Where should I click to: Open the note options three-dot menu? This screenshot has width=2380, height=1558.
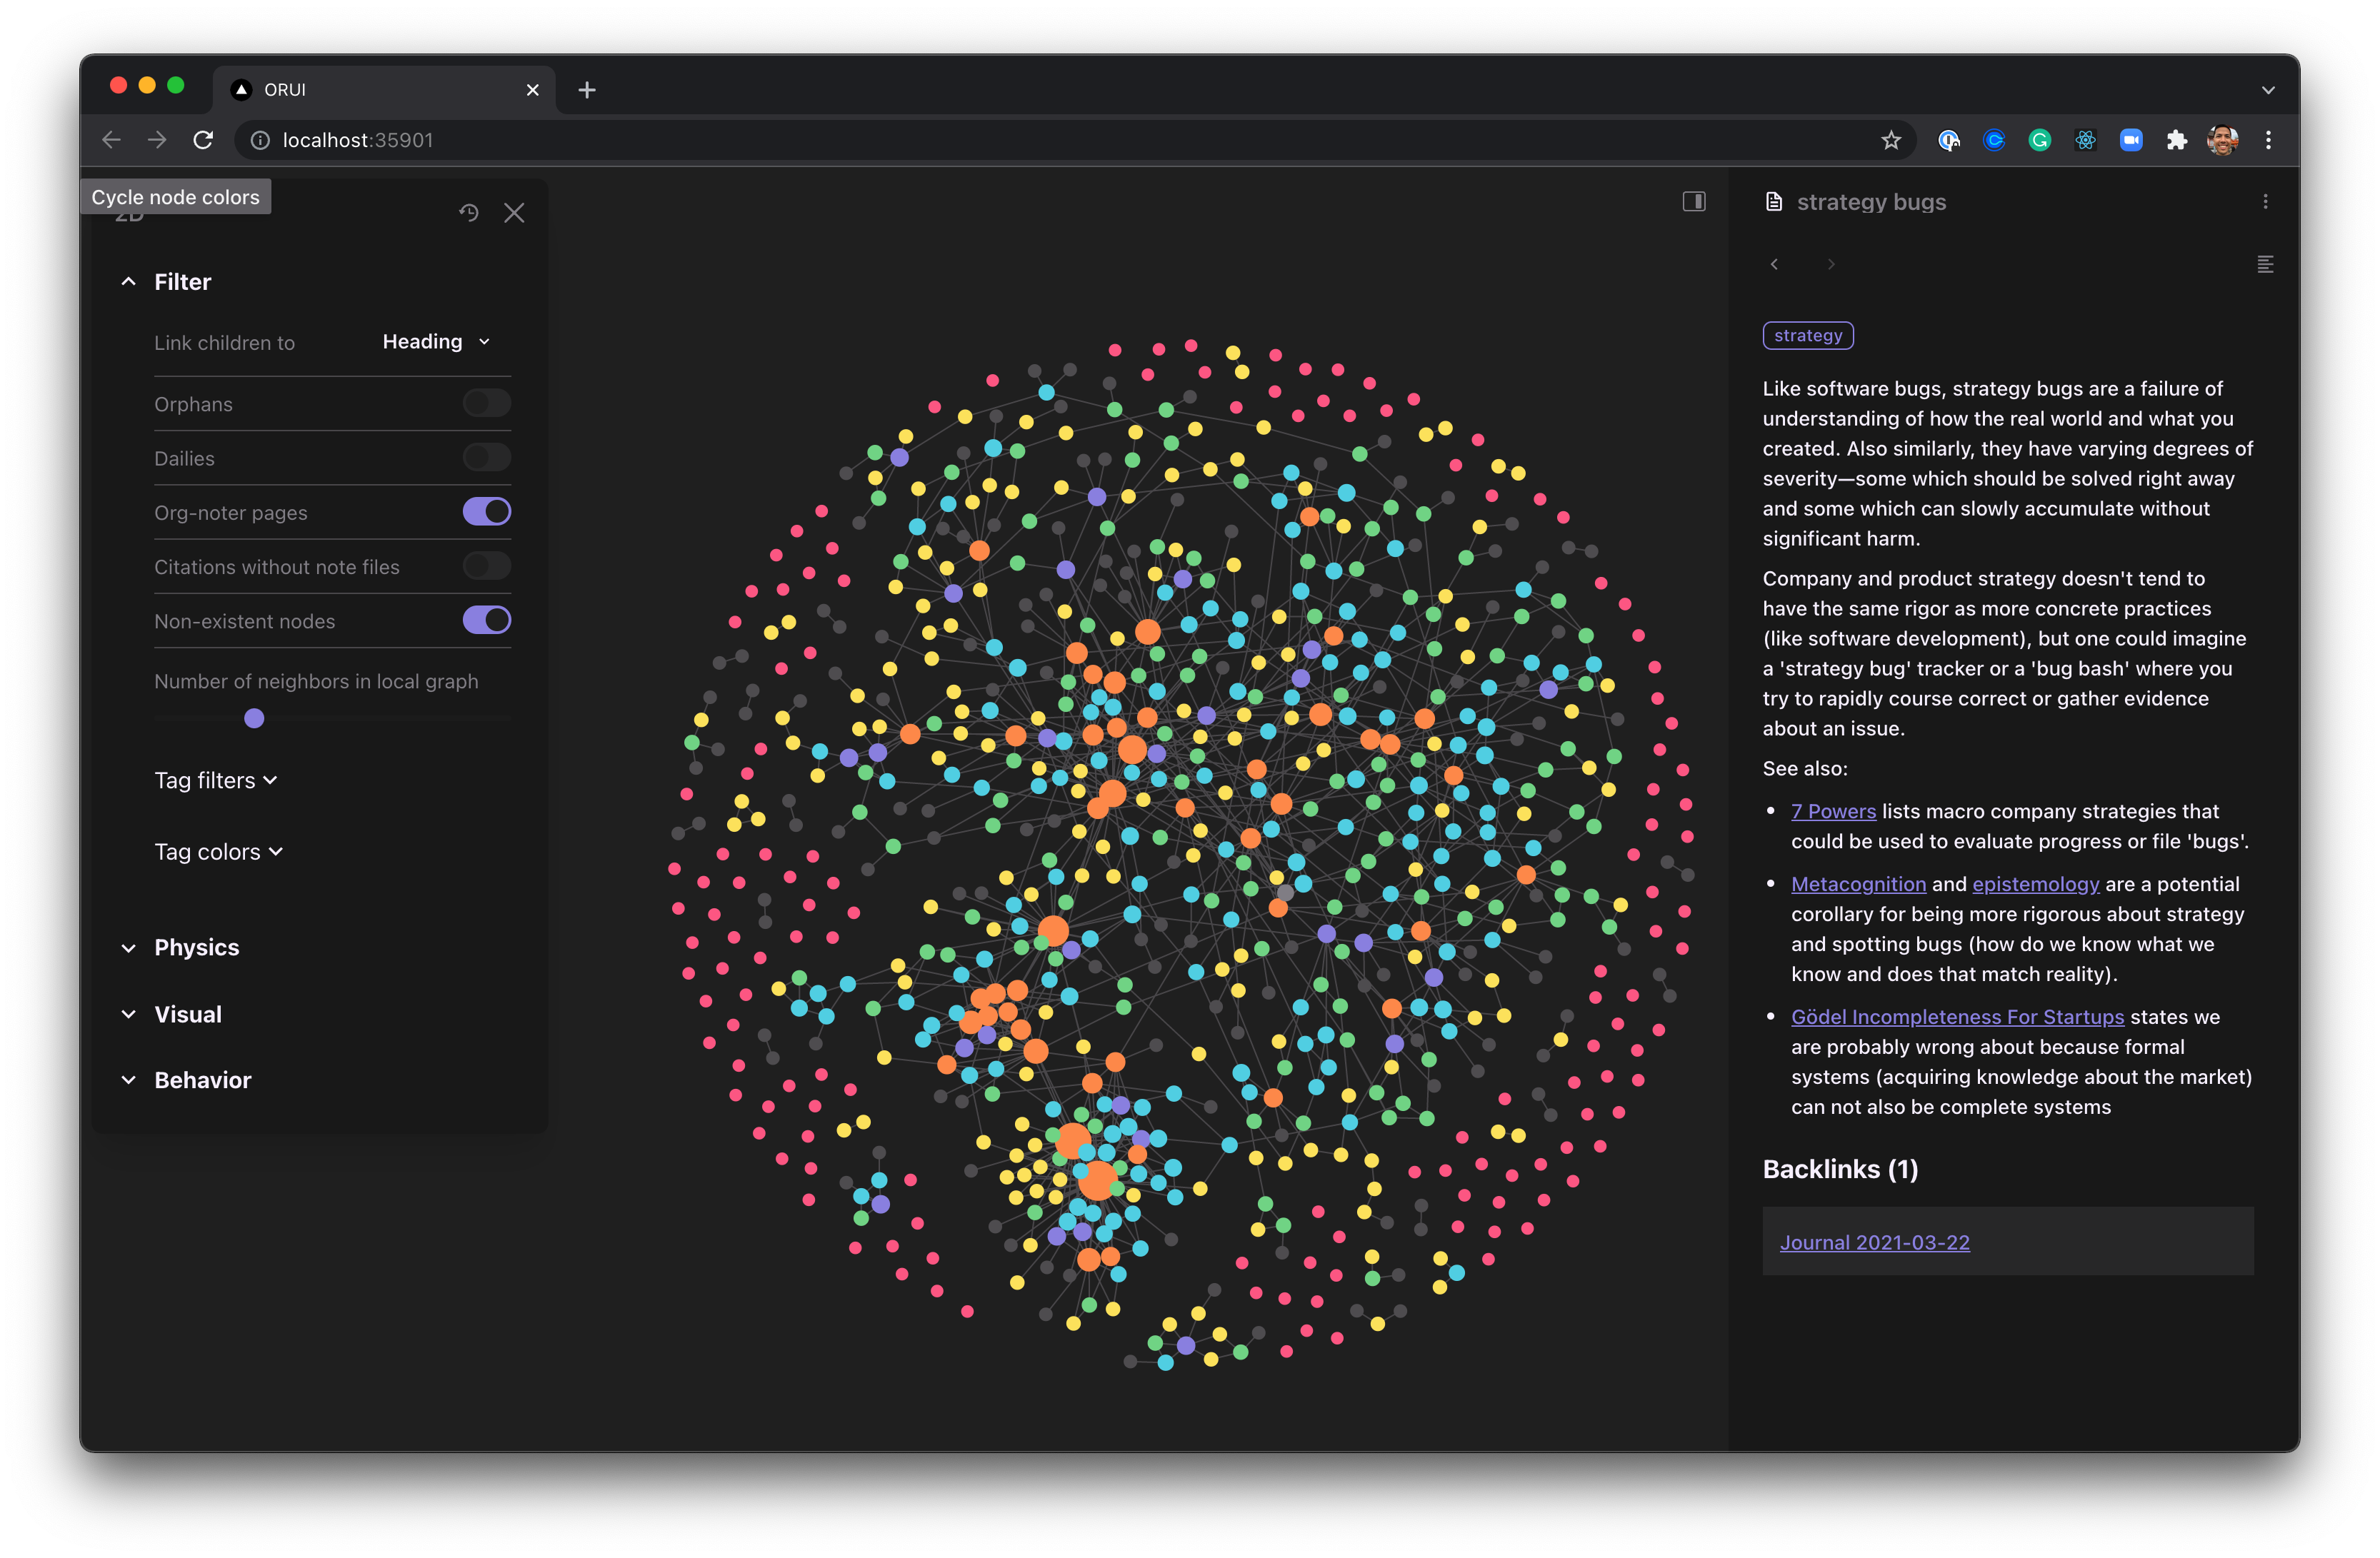pyautogui.click(x=2265, y=202)
